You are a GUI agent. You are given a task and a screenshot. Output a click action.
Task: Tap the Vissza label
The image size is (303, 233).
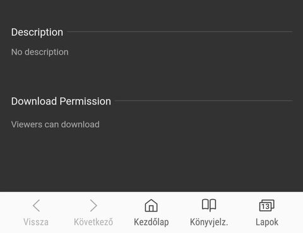(x=36, y=222)
